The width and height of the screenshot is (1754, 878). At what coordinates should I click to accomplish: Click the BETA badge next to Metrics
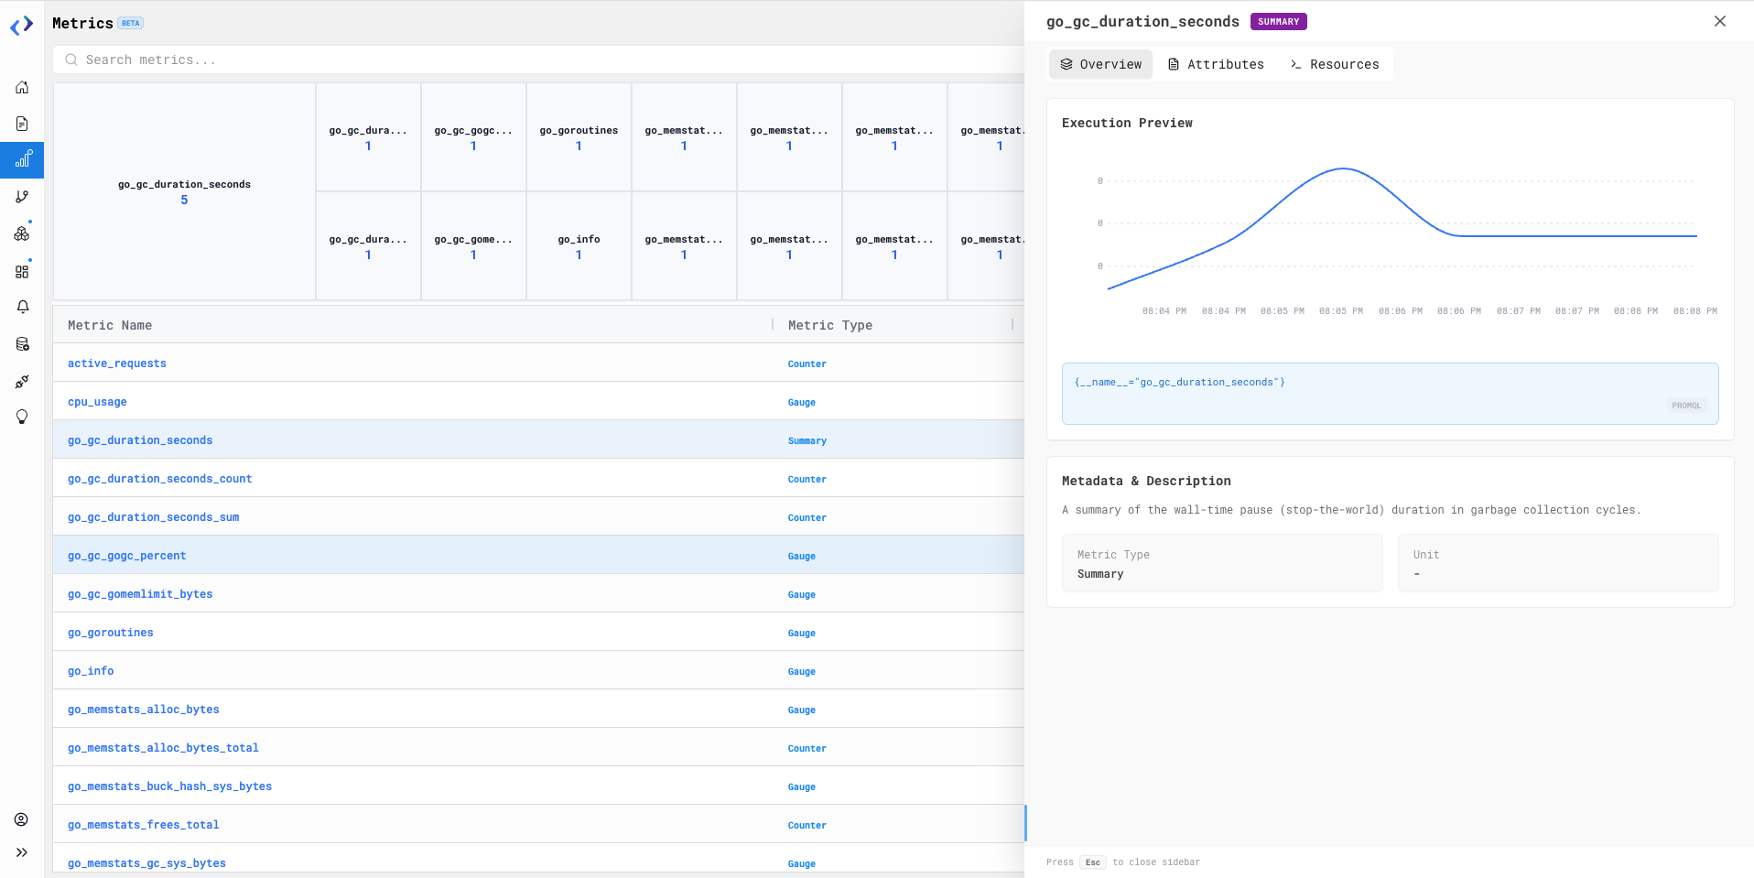(x=131, y=23)
